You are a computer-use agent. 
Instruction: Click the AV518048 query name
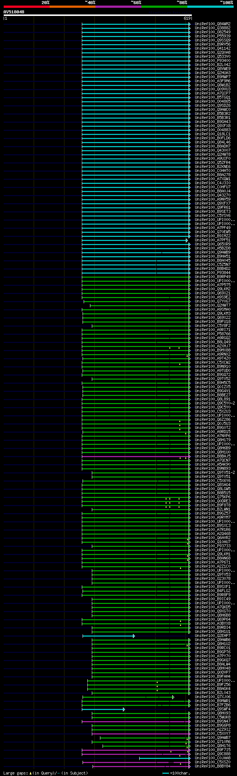pos(14,12)
